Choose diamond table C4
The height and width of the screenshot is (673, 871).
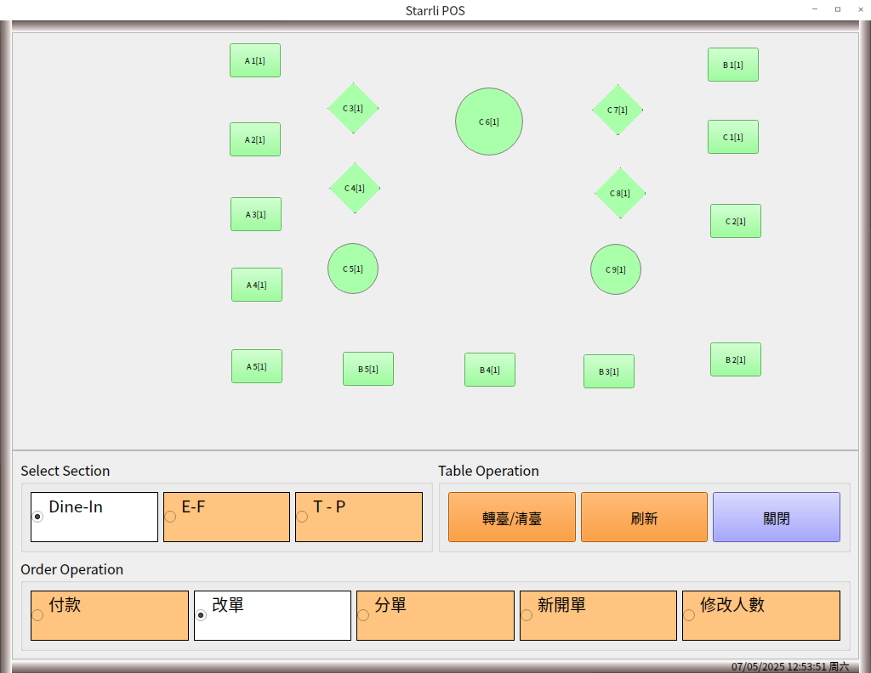click(354, 188)
